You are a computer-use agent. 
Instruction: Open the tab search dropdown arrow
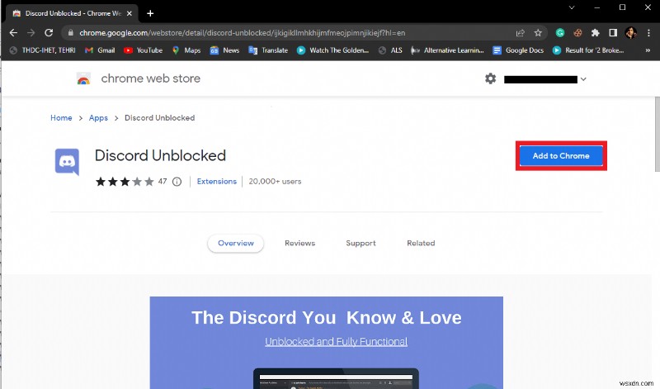coord(572,7)
